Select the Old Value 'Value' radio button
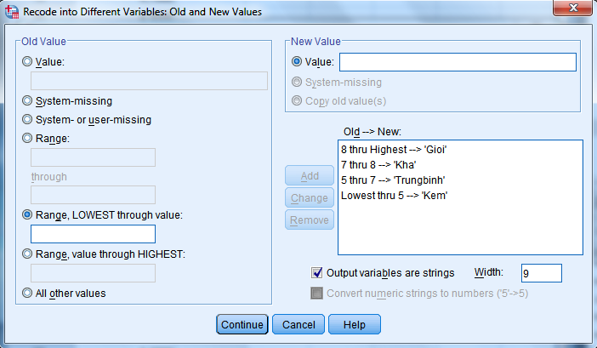 point(28,61)
